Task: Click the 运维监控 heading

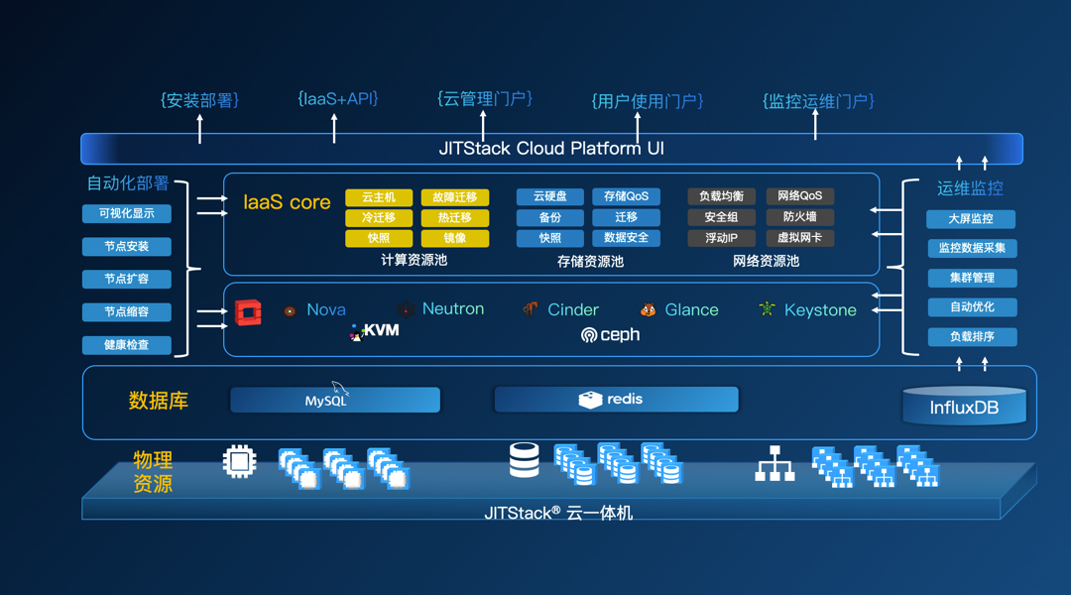Action: coord(970,188)
